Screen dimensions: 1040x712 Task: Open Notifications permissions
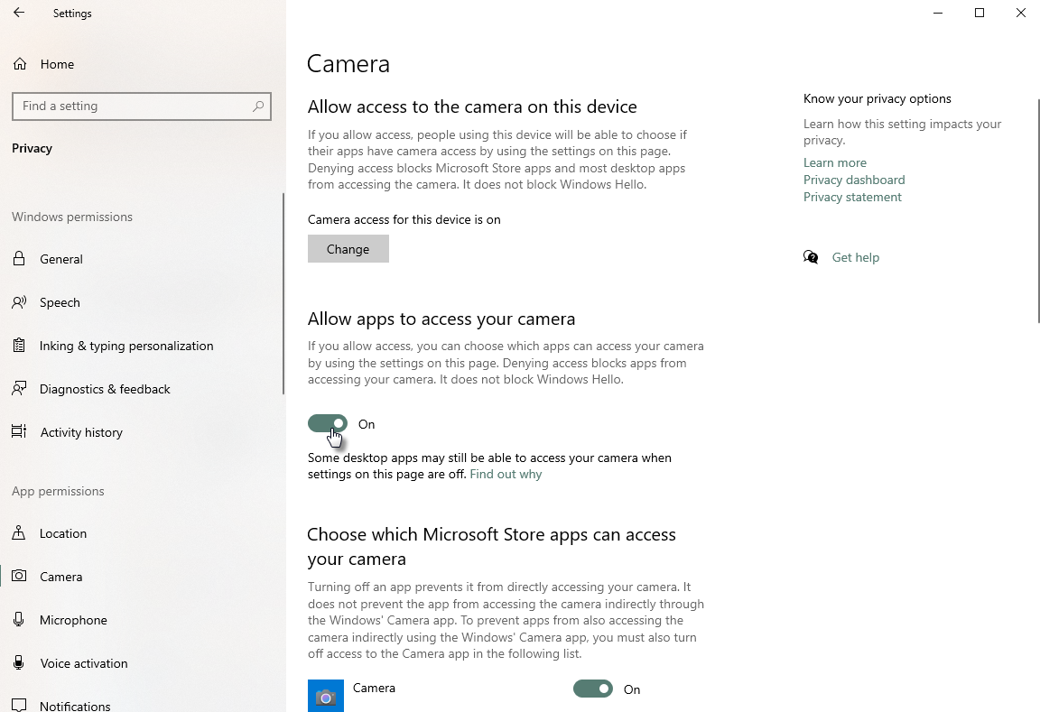tap(75, 706)
